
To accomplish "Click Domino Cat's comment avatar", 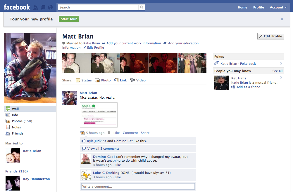I will (86, 159).
